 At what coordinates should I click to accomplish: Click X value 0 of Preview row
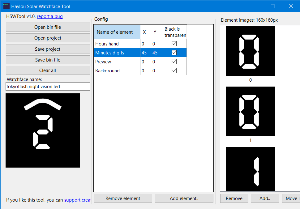(146, 62)
